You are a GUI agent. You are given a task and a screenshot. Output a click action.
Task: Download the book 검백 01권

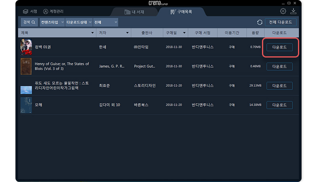coord(279,47)
